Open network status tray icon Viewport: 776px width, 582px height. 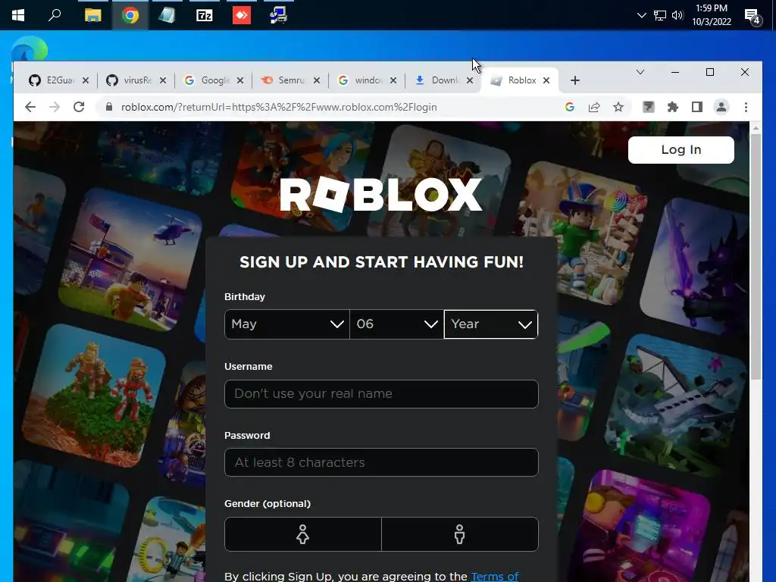(660, 15)
